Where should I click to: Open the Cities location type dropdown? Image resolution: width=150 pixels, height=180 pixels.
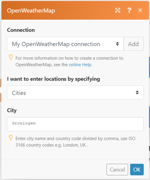click(75, 93)
